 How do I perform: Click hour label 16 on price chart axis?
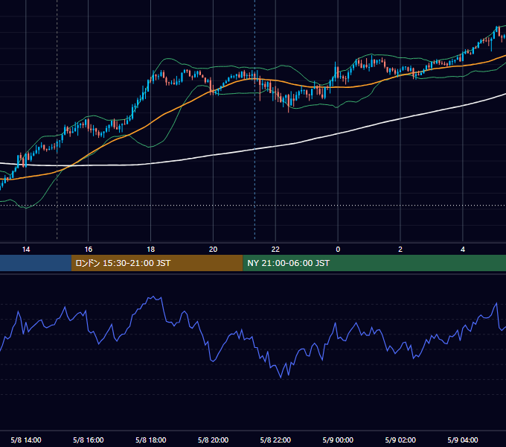tap(88, 250)
